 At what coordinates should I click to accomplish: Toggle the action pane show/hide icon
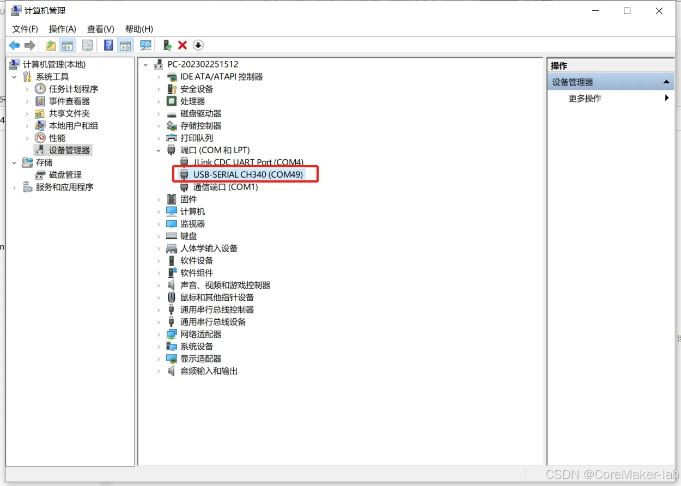pos(125,45)
